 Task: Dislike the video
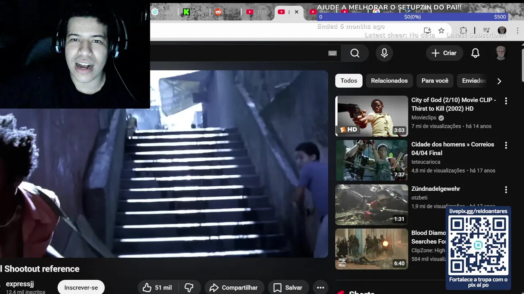tap(189, 287)
